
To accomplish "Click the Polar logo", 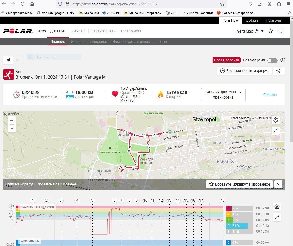I will point(18,31).
